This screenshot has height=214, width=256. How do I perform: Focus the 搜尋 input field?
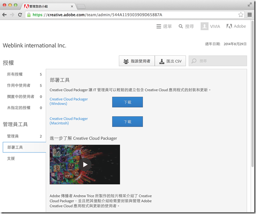(217, 61)
